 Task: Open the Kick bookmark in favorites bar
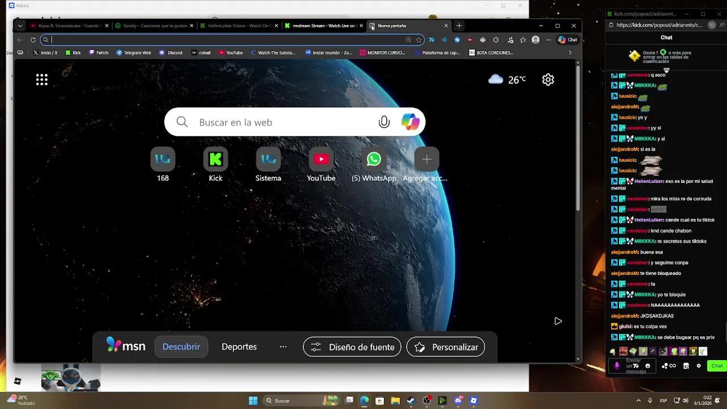point(73,53)
